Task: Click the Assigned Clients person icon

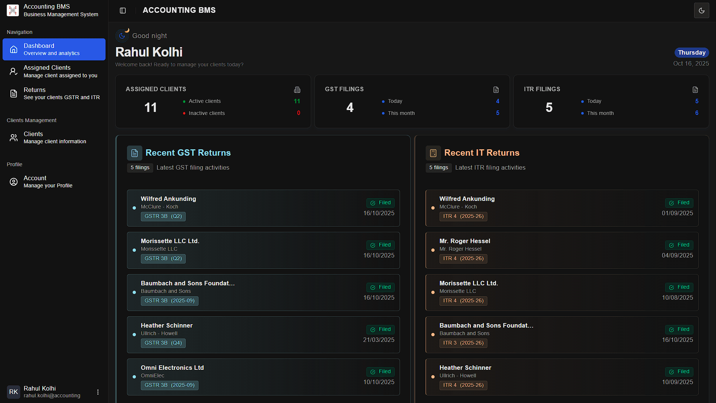Action: pos(14,71)
